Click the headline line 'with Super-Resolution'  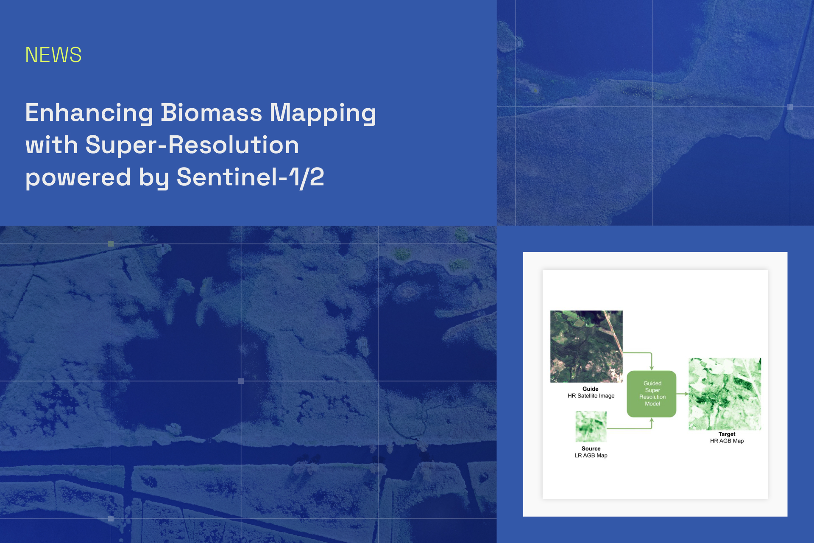pyautogui.click(x=162, y=145)
